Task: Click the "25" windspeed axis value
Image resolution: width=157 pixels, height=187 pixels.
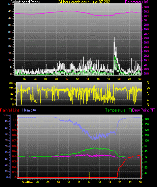Action: 10,39
